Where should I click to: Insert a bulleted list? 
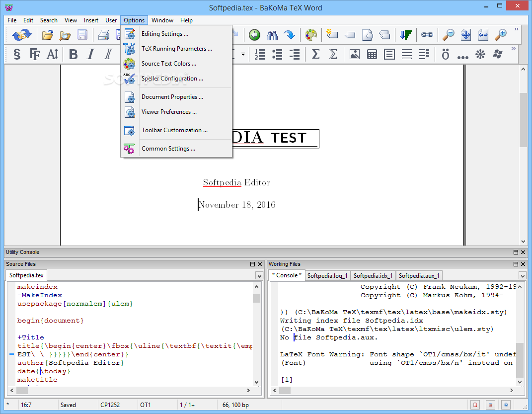tap(277, 54)
